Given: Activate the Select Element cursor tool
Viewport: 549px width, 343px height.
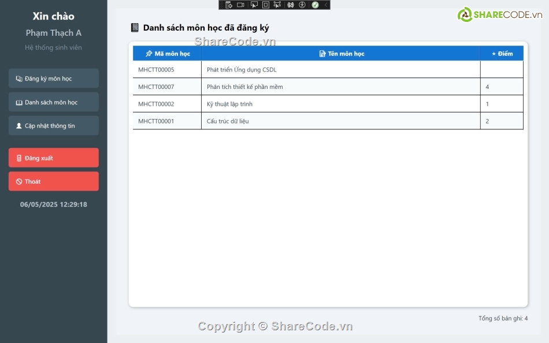Looking at the screenshot, I should click(254, 5).
